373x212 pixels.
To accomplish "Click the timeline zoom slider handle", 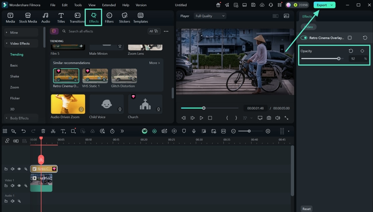I will (x=249, y=131).
